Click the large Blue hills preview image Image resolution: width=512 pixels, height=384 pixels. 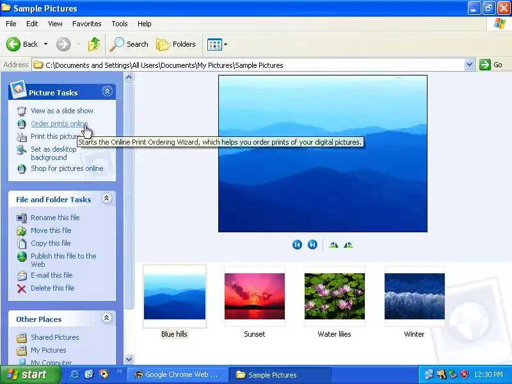323,154
